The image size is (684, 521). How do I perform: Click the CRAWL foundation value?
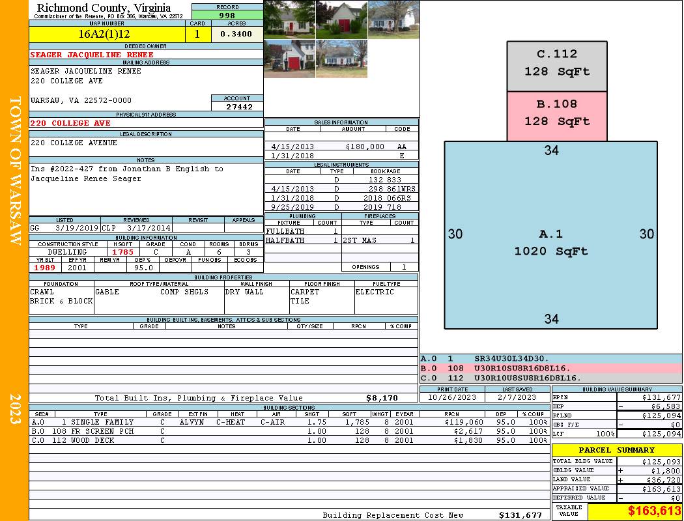(42, 292)
